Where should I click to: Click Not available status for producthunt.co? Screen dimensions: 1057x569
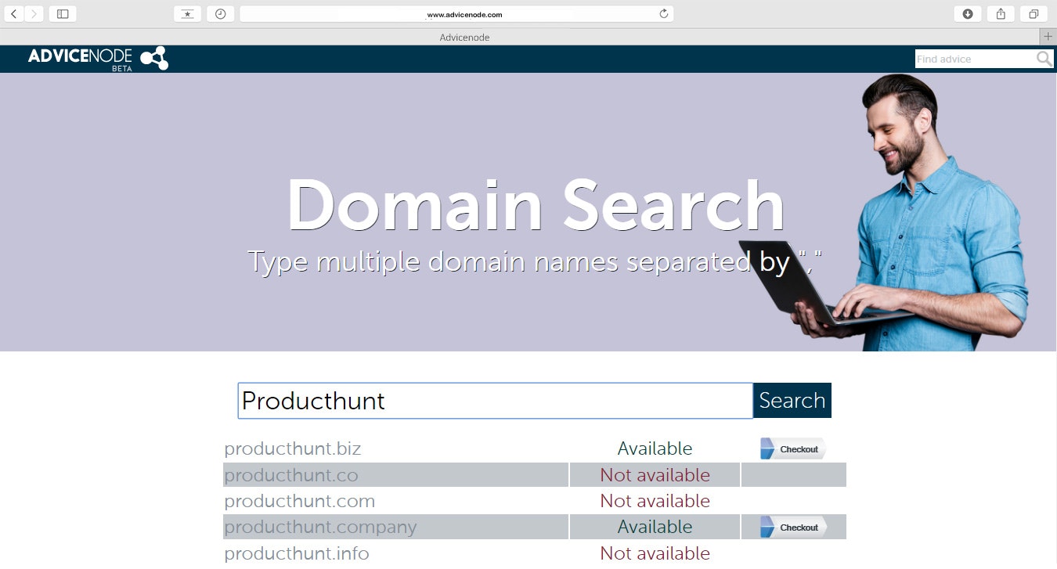click(x=655, y=475)
